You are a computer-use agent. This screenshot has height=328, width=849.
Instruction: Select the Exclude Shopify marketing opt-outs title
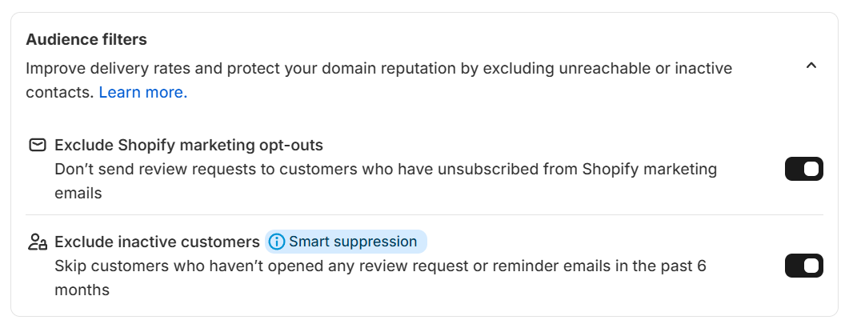[189, 146]
